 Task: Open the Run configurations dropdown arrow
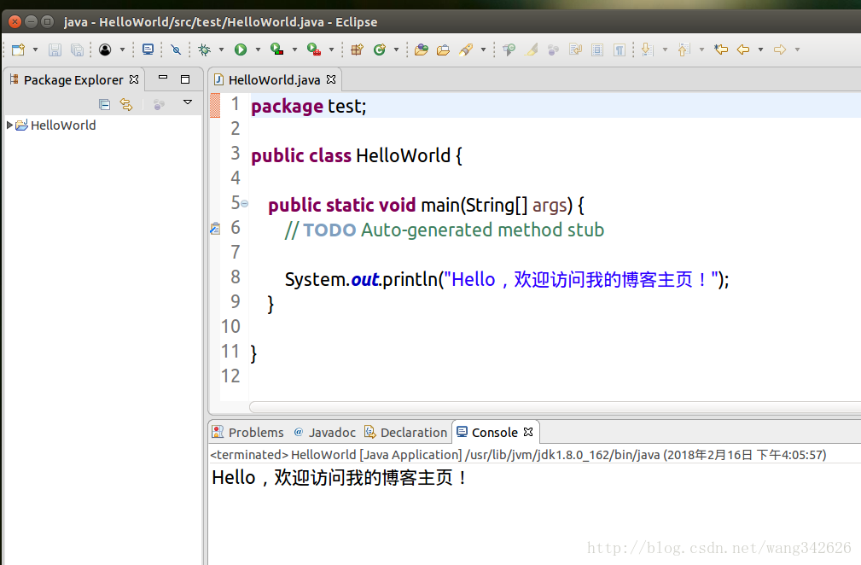258,50
